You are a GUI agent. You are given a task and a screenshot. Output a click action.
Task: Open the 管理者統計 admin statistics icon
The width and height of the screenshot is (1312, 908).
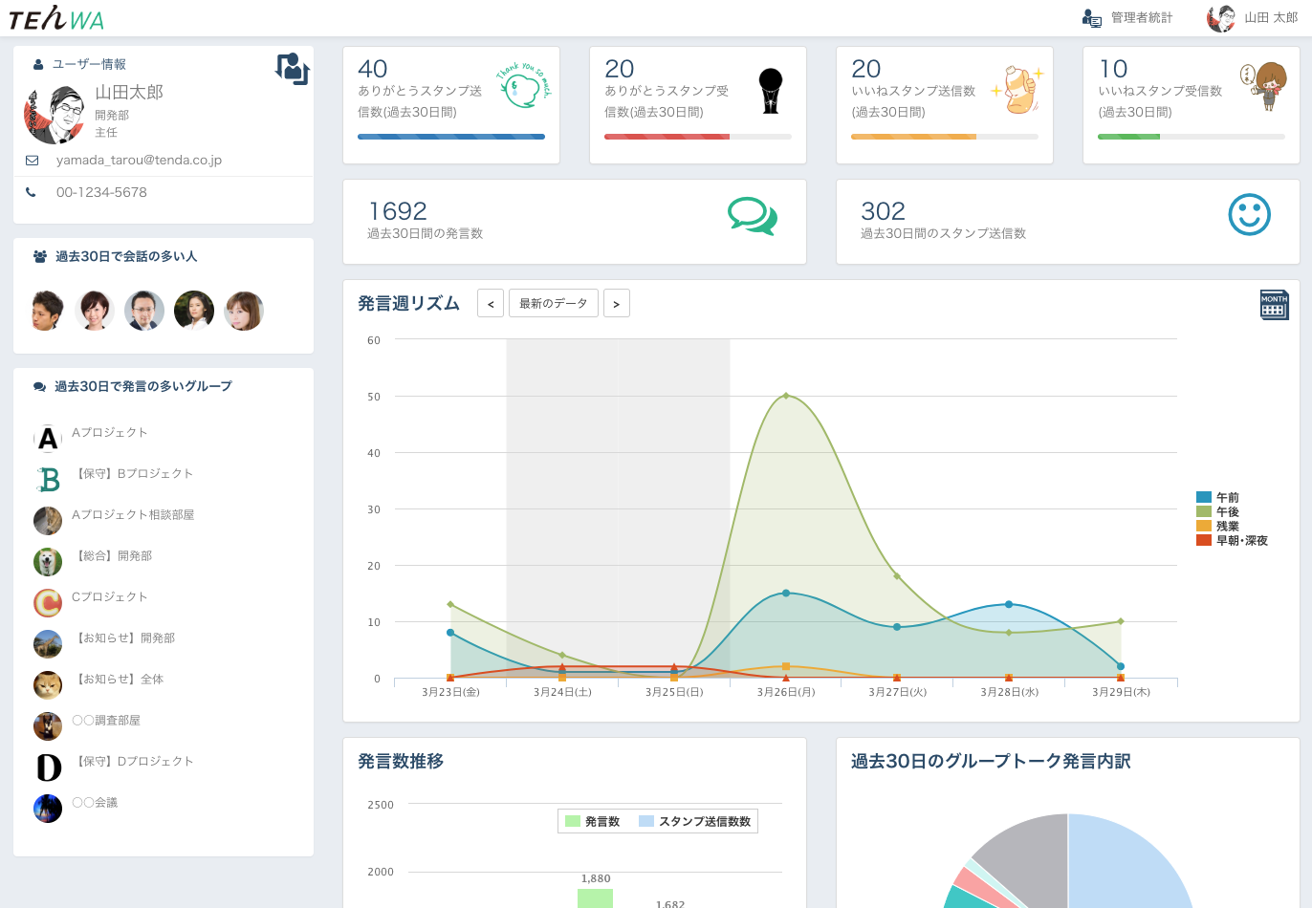(1091, 18)
